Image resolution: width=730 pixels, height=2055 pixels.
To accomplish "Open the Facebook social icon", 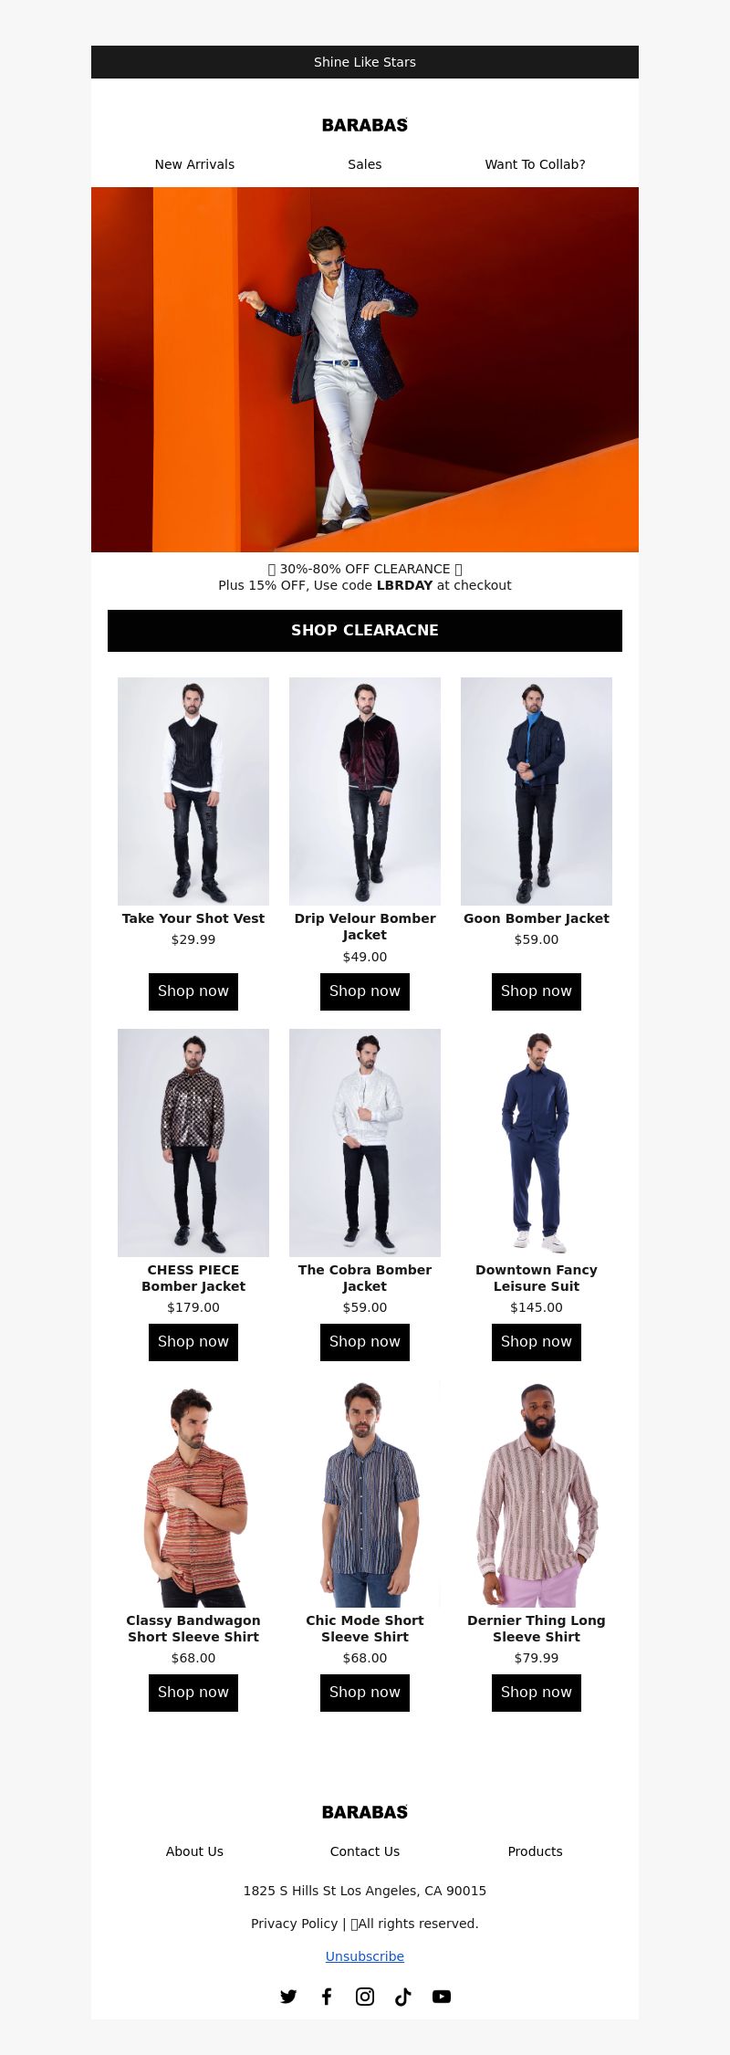I will pyautogui.click(x=327, y=1997).
